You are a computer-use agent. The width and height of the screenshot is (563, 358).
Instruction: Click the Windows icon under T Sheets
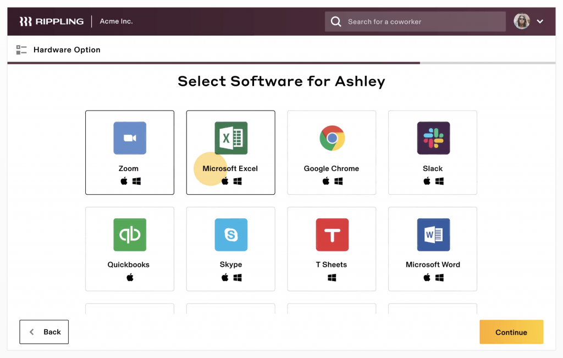click(x=332, y=278)
